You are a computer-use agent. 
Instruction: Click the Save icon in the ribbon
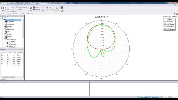(x=3, y=8)
